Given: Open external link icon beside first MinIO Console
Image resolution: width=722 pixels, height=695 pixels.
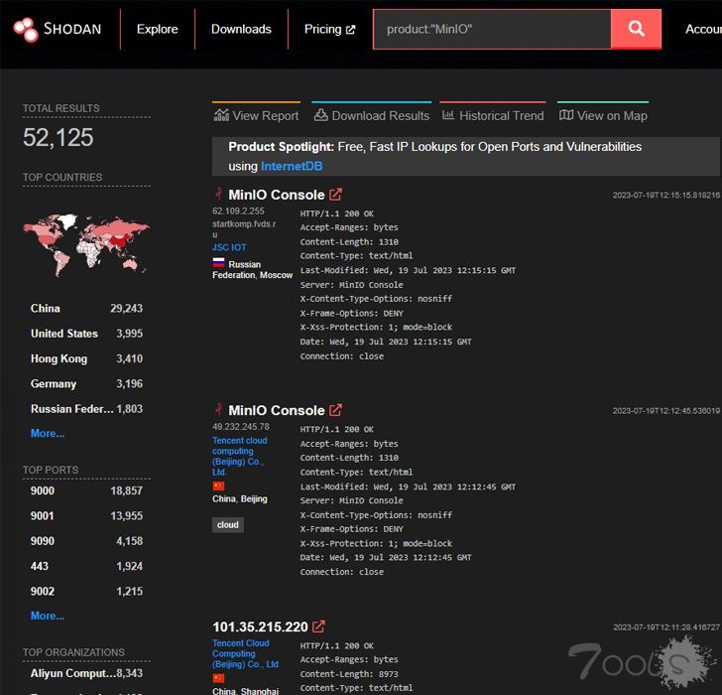Looking at the screenshot, I should click(335, 195).
